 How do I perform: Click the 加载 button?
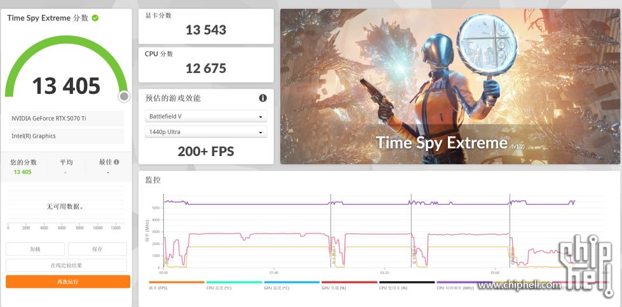point(36,249)
